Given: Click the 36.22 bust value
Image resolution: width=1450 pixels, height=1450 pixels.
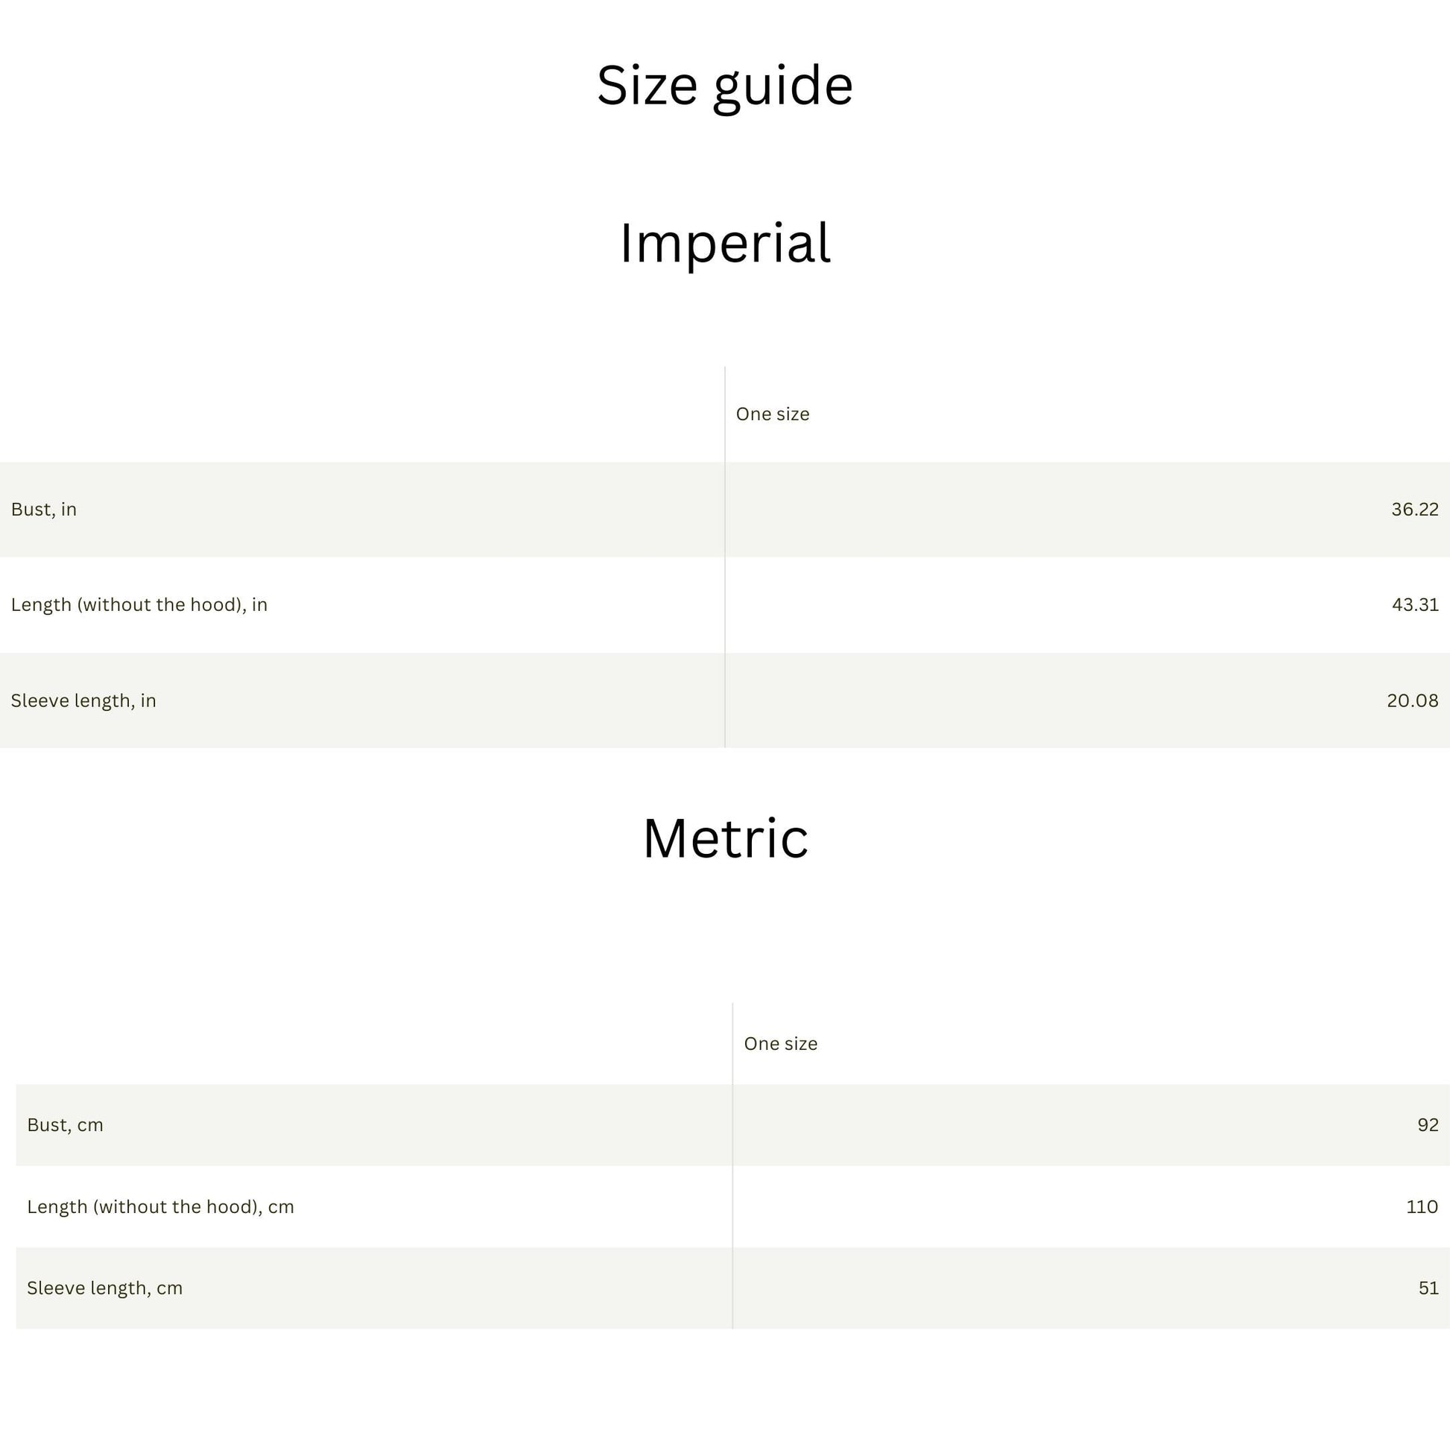Looking at the screenshot, I should click(x=1414, y=510).
